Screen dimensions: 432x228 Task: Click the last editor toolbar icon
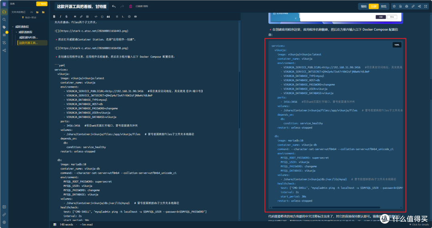(135, 16)
